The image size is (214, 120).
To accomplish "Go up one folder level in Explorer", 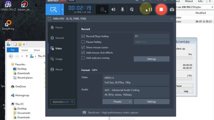I will 27,56.
